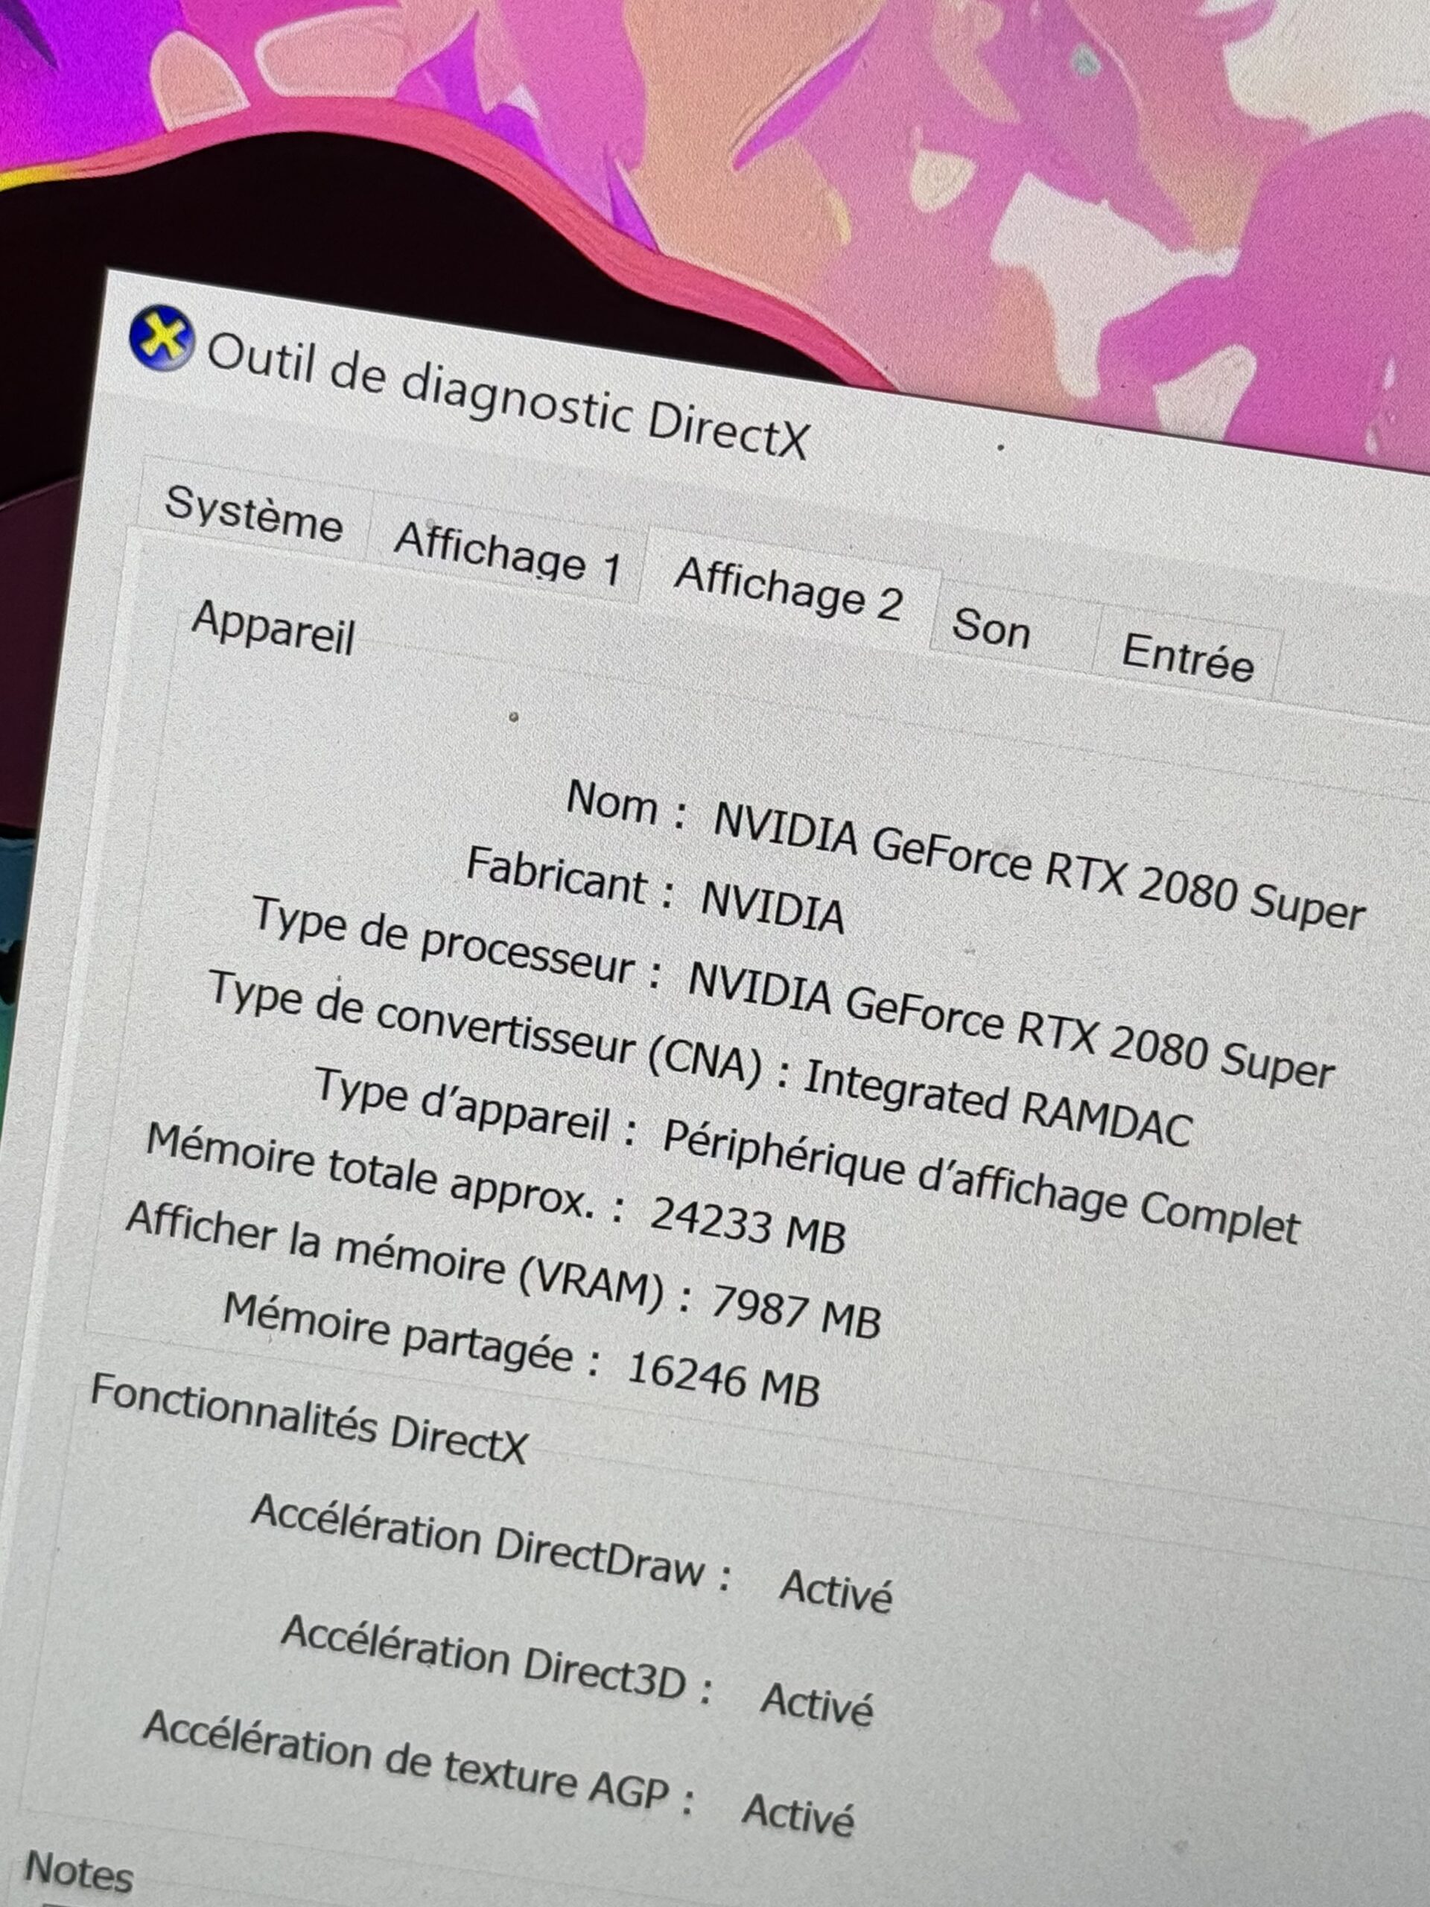The image size is (1430, 1907).
Task: Click the Notes group label
Action: click(x=79, y=1872)
